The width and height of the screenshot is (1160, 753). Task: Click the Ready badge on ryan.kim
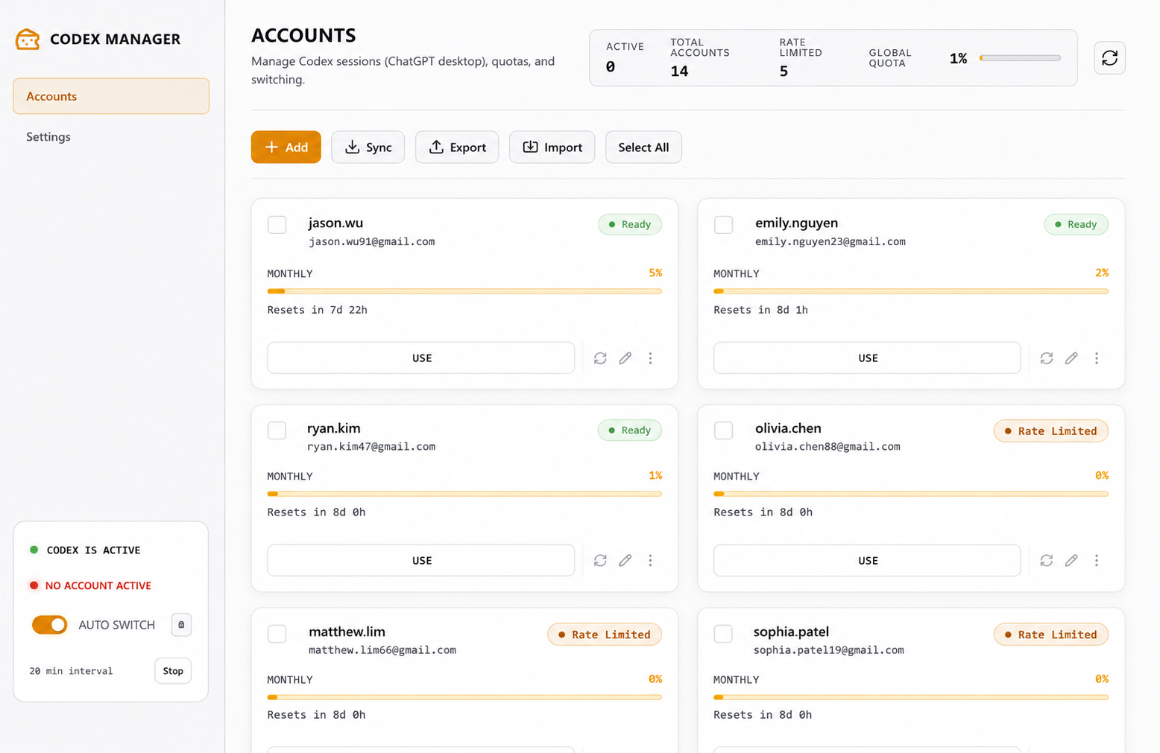point(630,430)
